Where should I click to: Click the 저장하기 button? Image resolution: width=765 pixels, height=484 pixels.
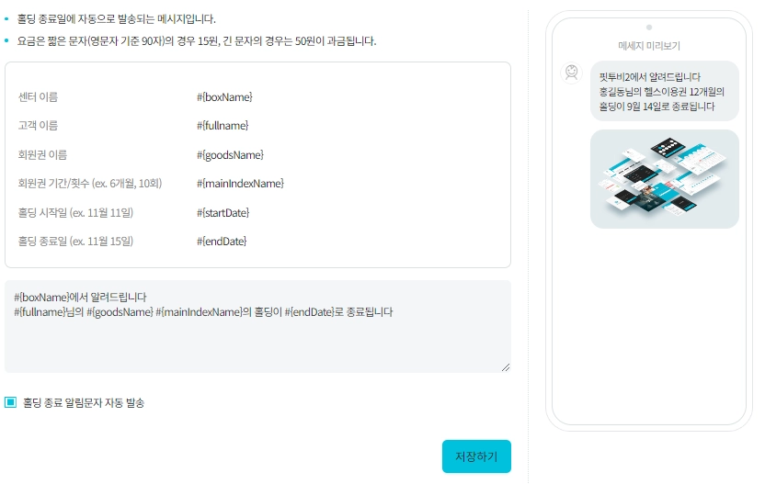[x=476, y=456]
